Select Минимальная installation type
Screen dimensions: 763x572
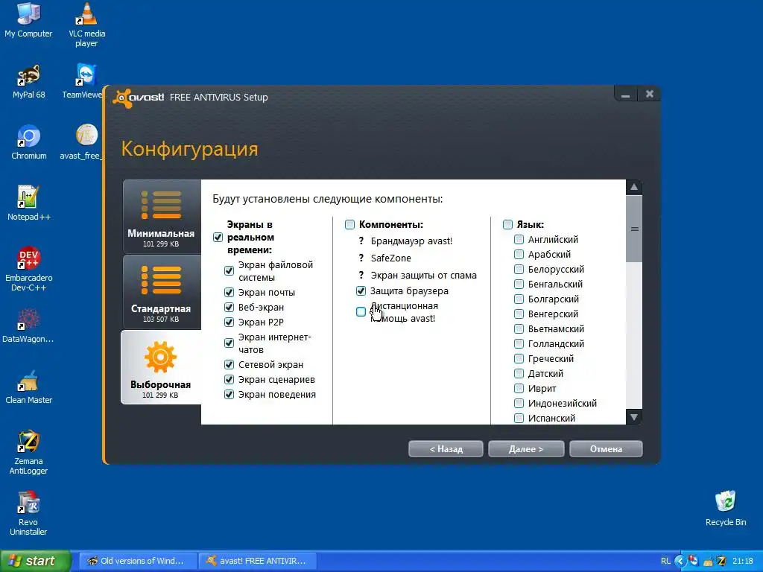pyautogui.click(x=162, y=217)
